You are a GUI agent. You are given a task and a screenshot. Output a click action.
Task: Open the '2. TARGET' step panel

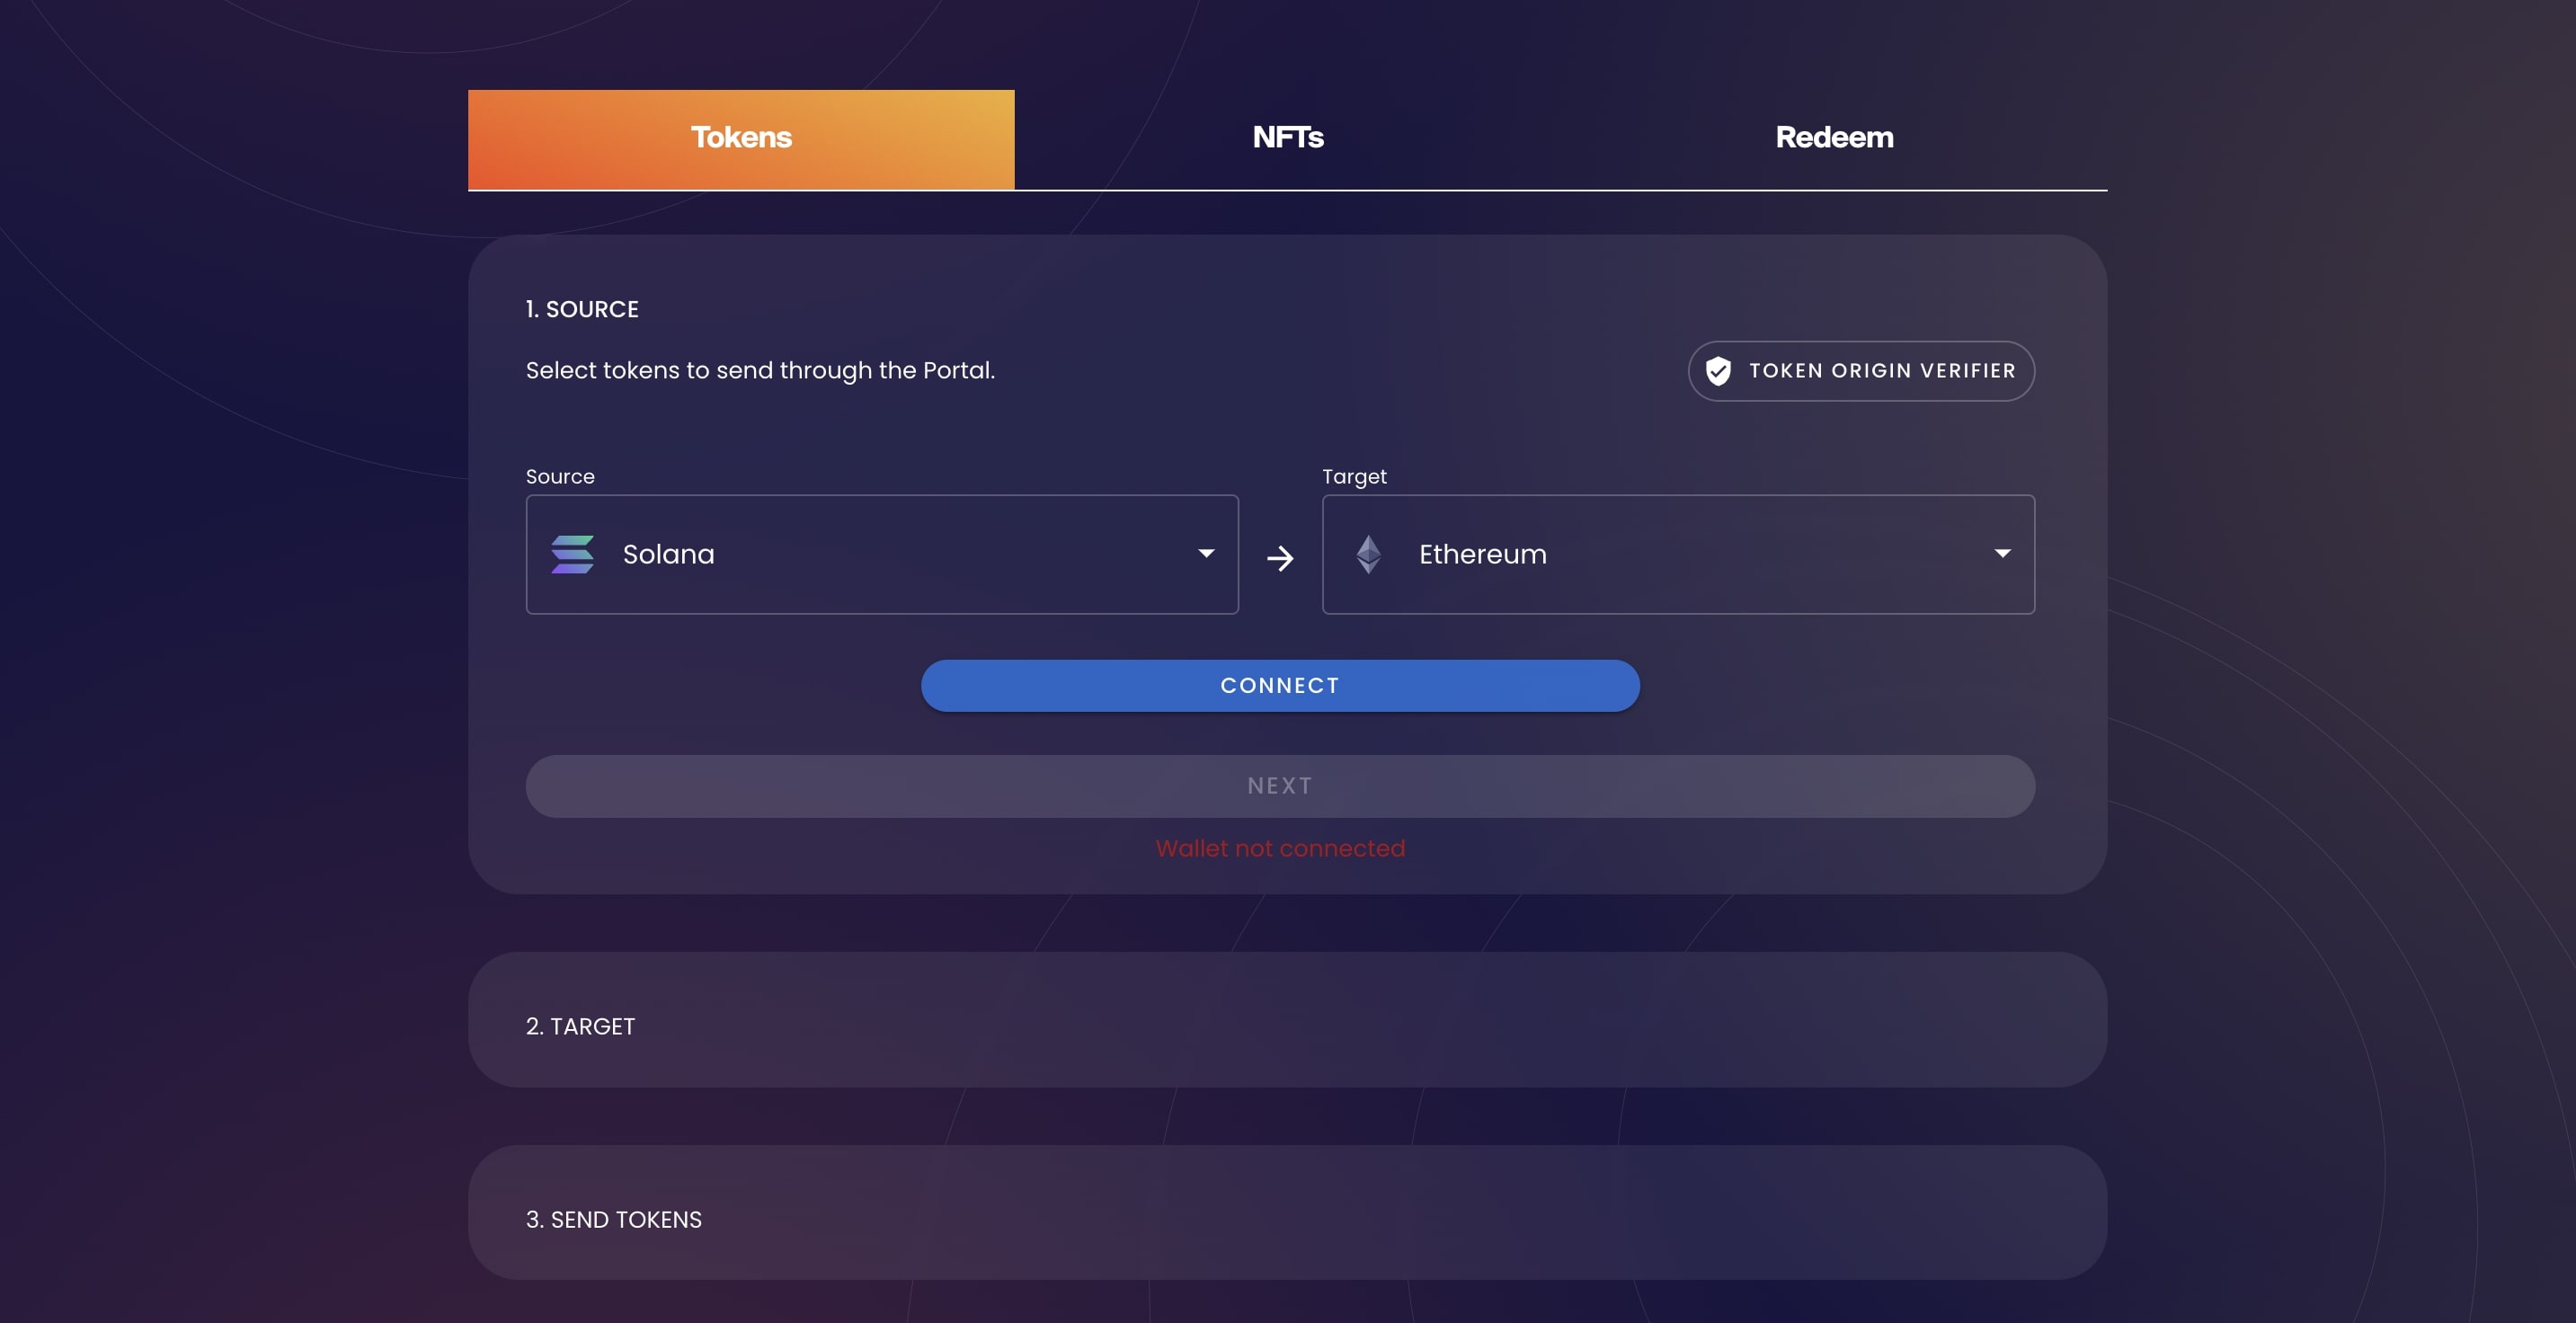coord(1288,1020)
